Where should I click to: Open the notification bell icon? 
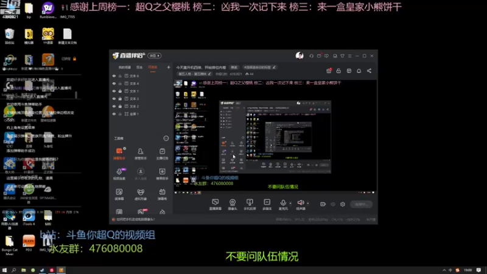tap(359, 71)
